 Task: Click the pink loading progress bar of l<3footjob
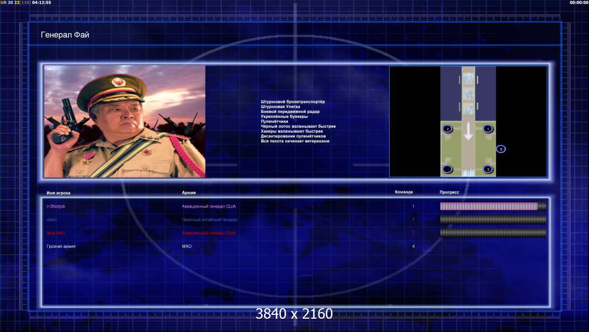point(493,206)
